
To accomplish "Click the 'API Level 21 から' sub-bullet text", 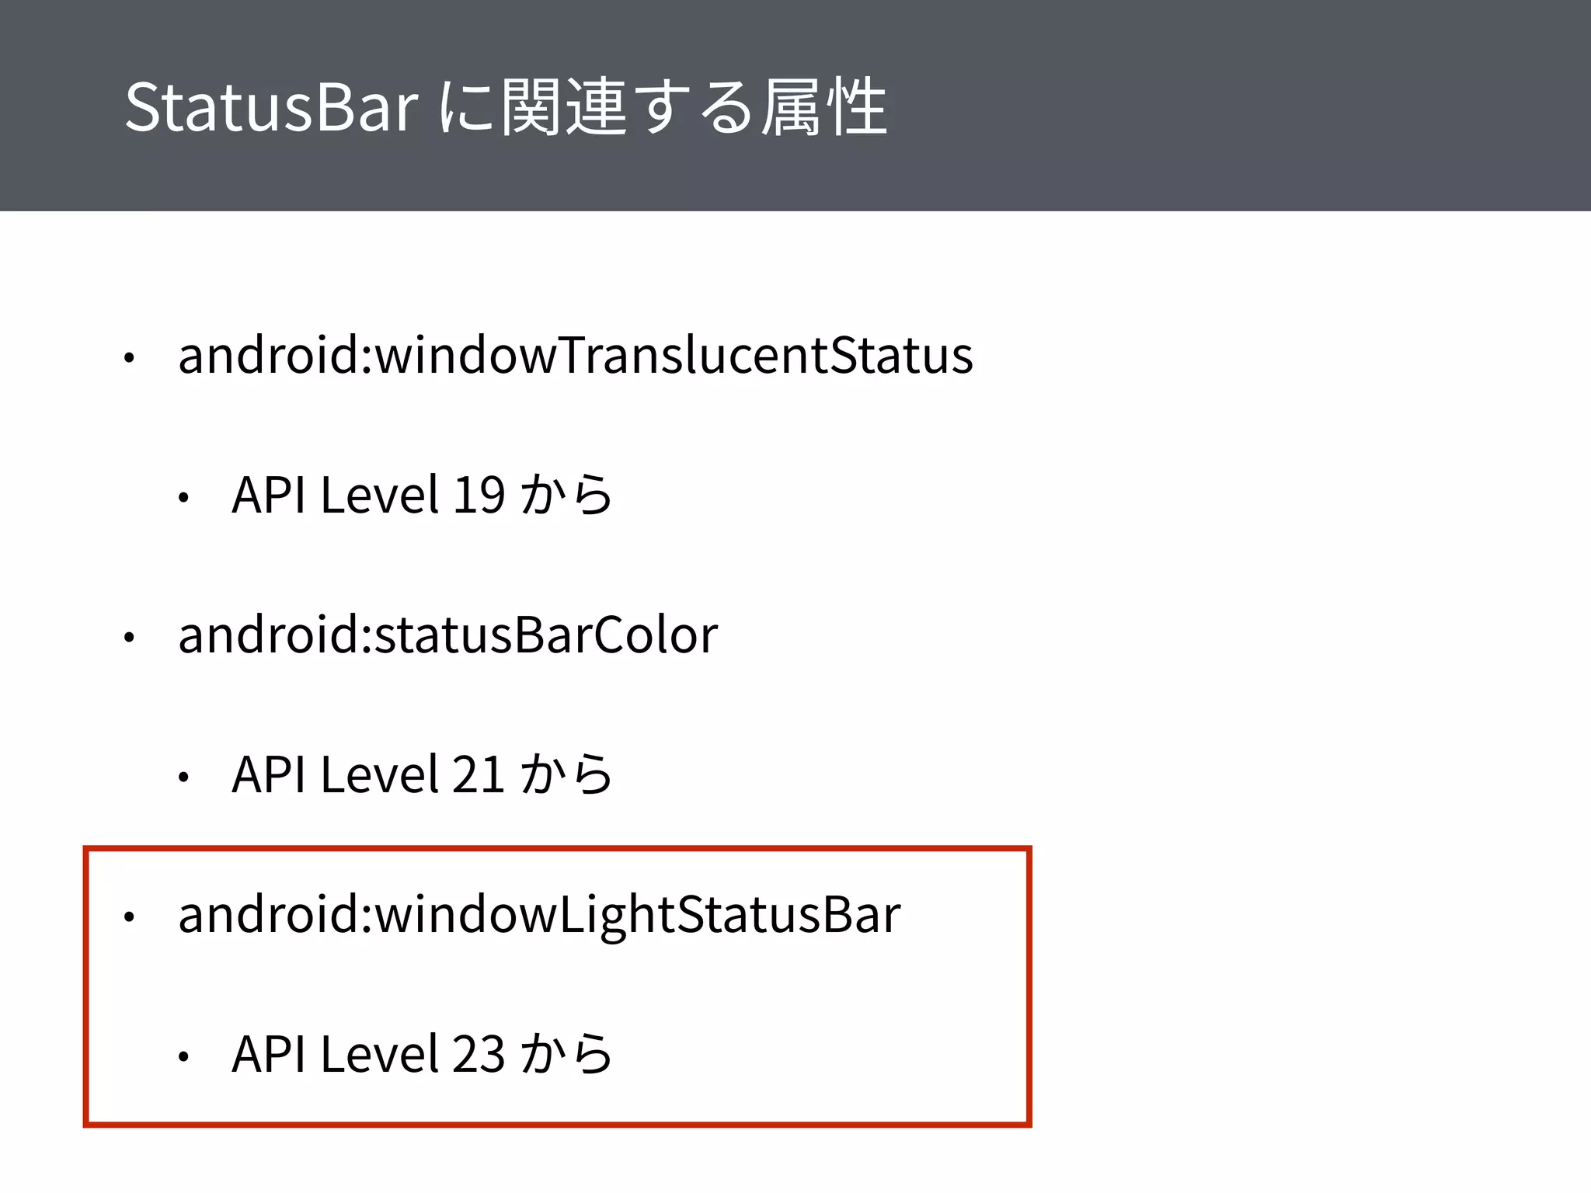I will click(422, 774).
